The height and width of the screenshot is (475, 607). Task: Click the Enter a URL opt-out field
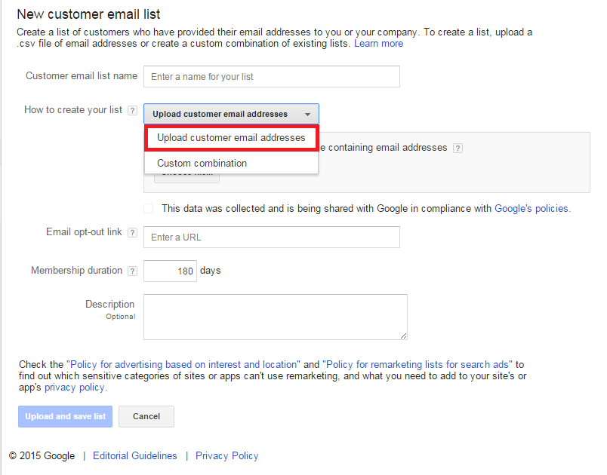pyautogui.click(x=271, y=237)
